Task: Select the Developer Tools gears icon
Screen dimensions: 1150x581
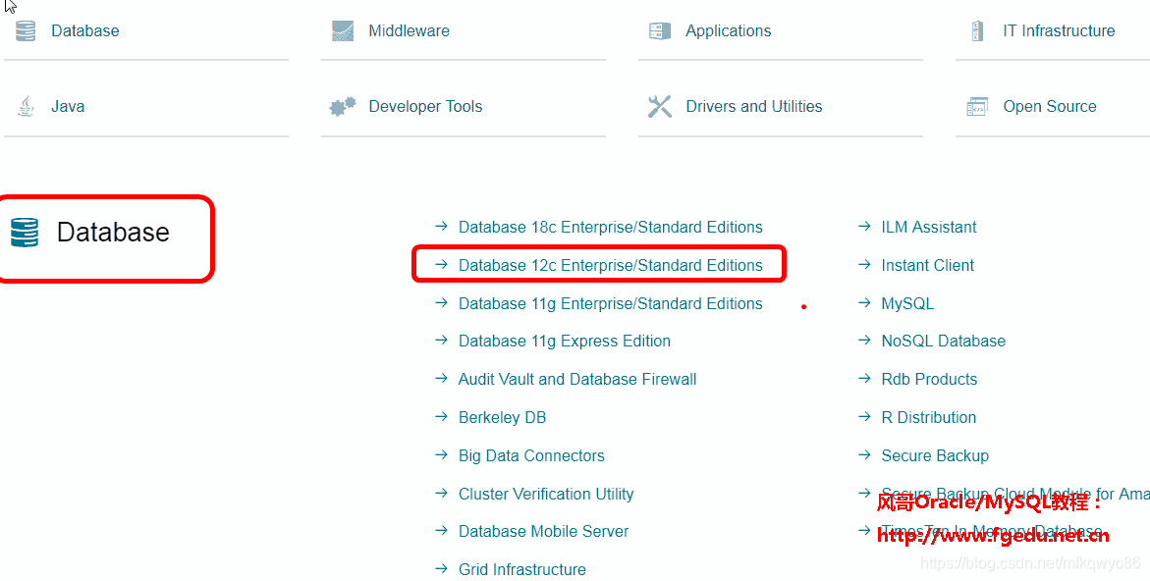Action: tap(342, 106)
